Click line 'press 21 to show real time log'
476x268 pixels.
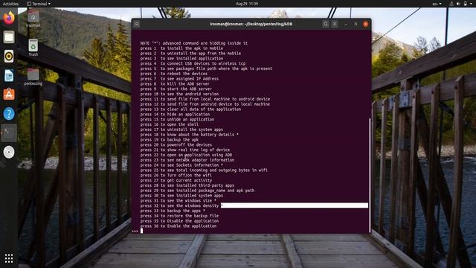tap(185, 150)
